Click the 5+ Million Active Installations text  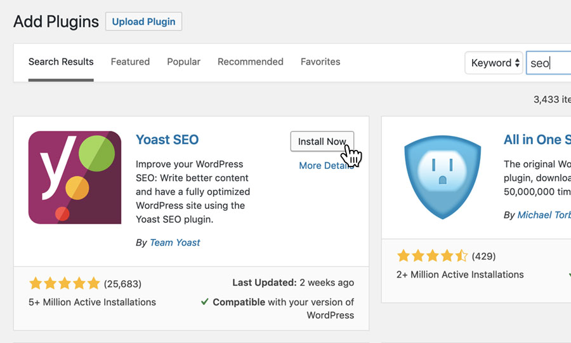pyautogui.click(x=92, y=302)
